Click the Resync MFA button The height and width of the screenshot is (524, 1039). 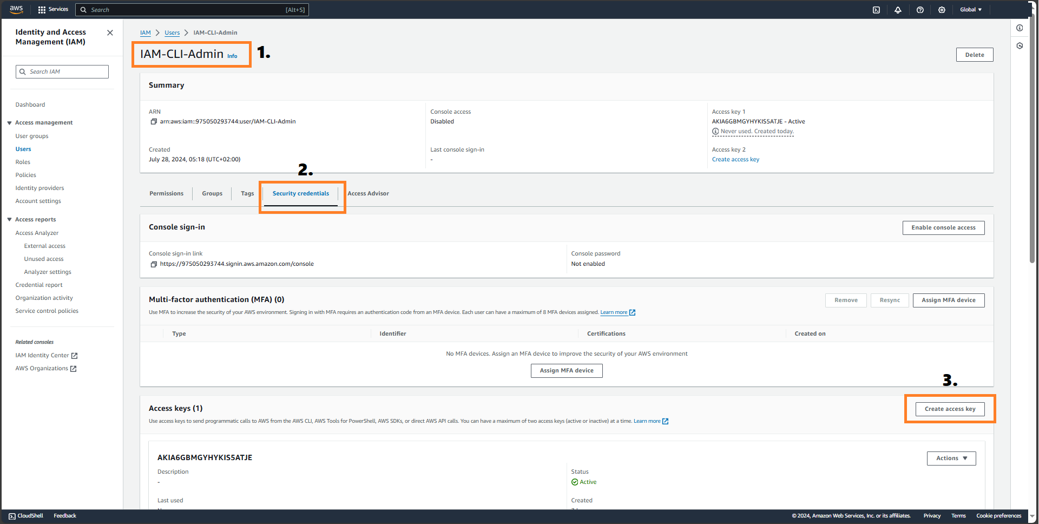pyautogui.click(x=890, y=300)
